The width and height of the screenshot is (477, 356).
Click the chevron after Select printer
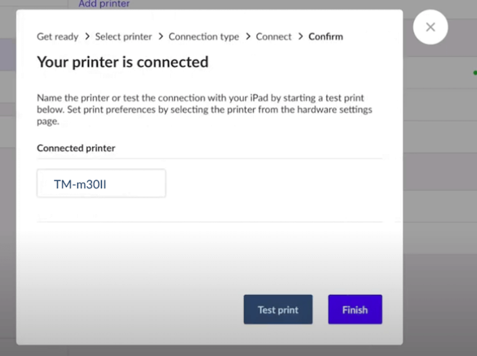160,37
